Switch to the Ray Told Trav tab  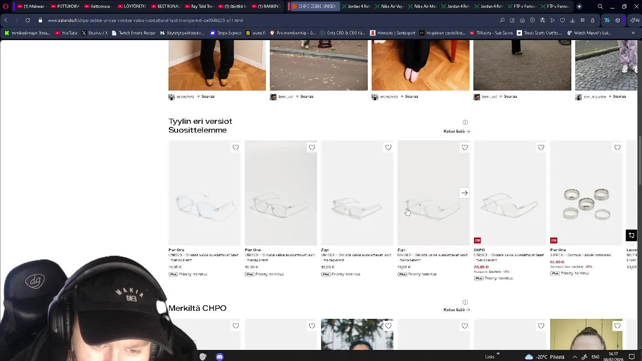point(200,7)
